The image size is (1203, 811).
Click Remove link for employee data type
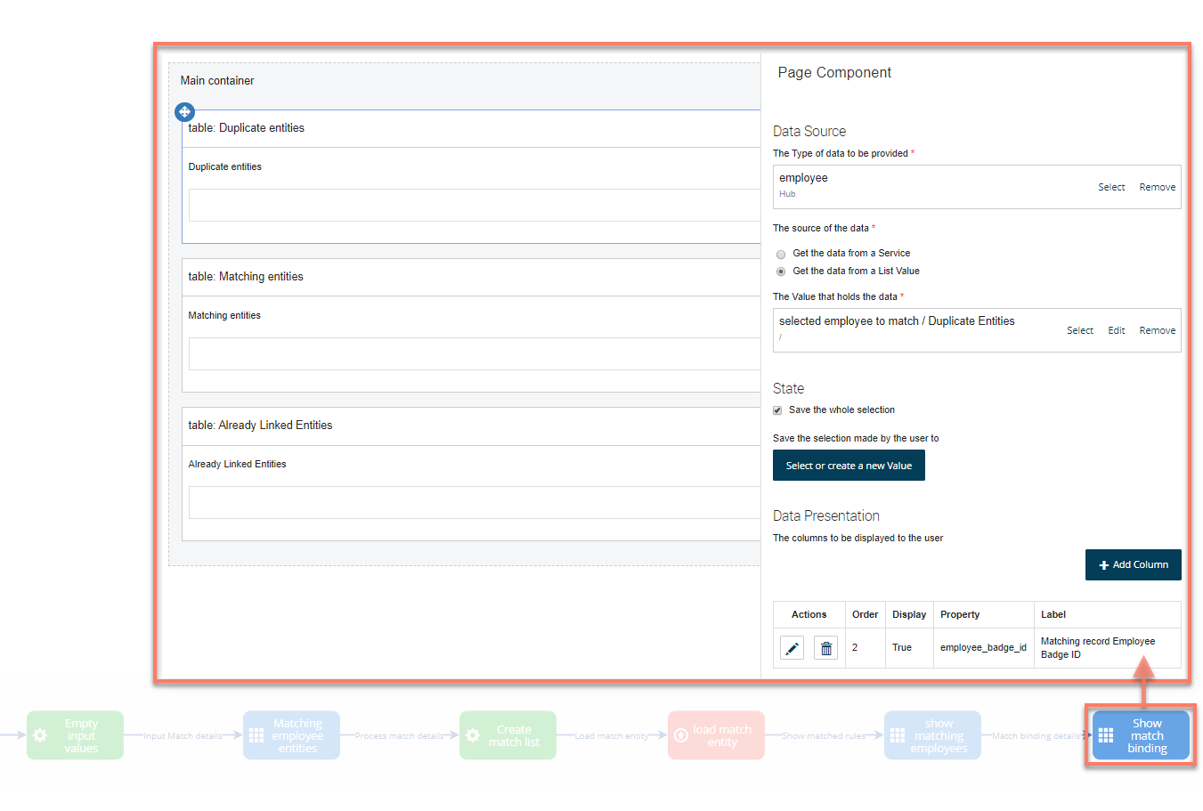pos(1157,188)
